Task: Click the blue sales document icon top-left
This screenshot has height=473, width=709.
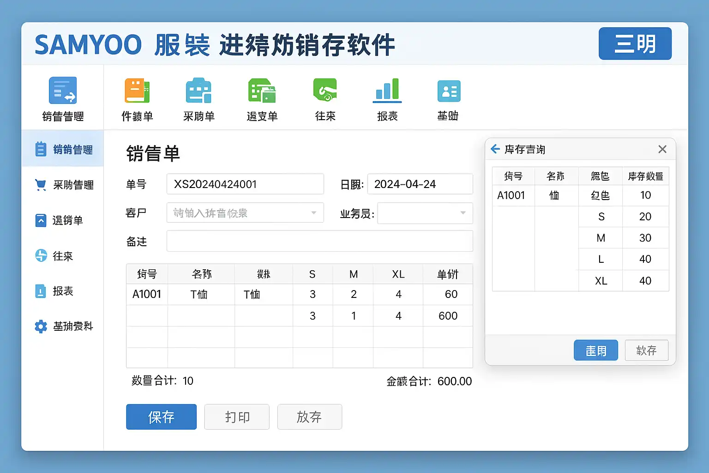Action: (x=63, y=91)
